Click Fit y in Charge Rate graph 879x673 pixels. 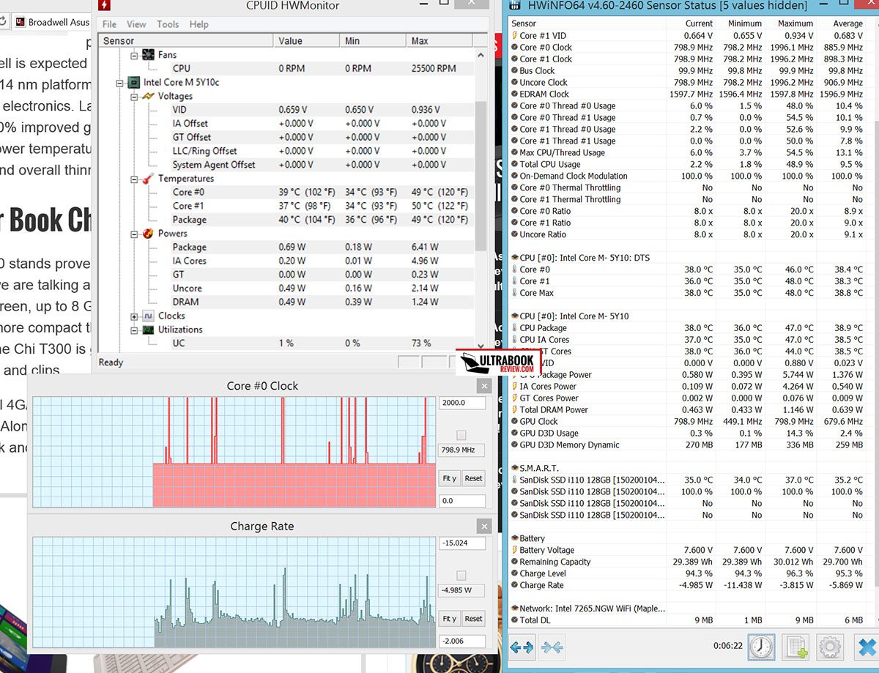pyautogui.click(x=450, y=619)
